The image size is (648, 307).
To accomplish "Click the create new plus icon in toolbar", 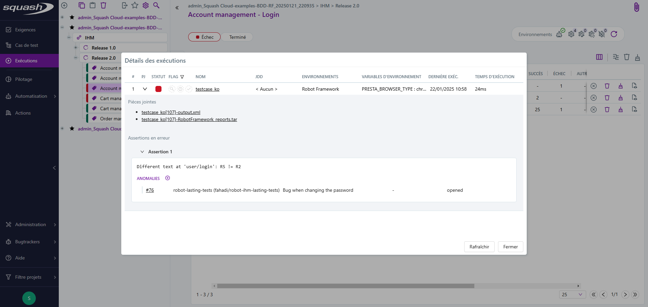I will 64,5.
